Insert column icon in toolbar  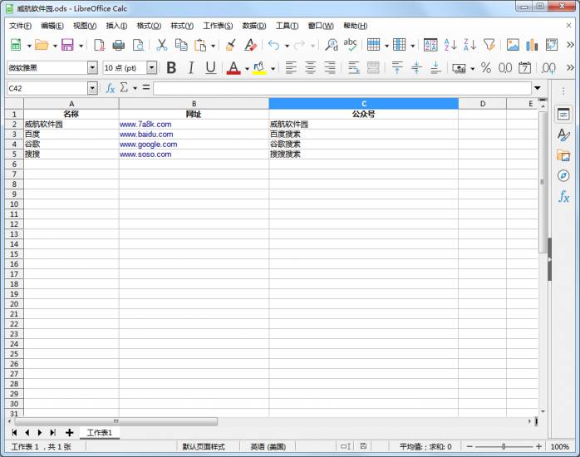[x=399, y=45]
